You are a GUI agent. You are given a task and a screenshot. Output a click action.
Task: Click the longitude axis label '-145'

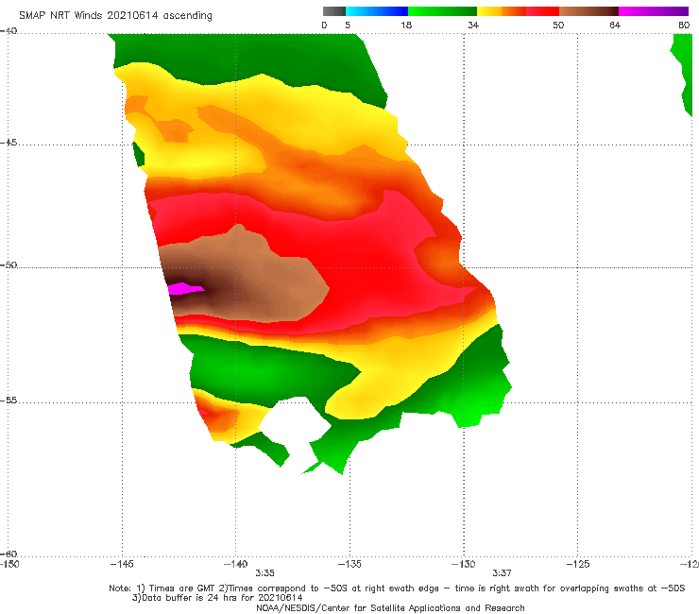coord(122,564)
